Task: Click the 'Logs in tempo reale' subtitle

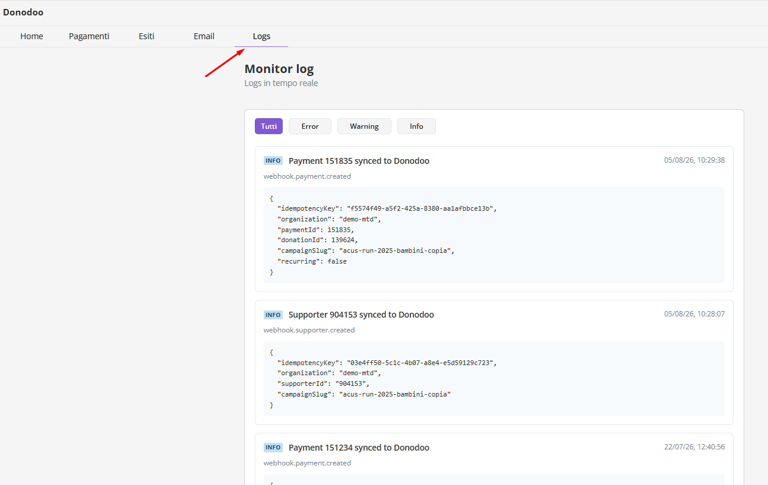Action: pos(281,83)
